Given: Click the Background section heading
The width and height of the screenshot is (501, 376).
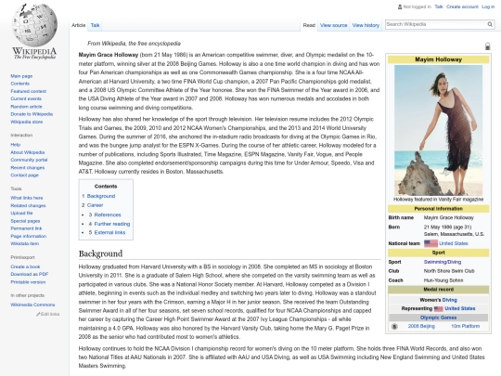Looking at the screenshot, I should point(100,253).
